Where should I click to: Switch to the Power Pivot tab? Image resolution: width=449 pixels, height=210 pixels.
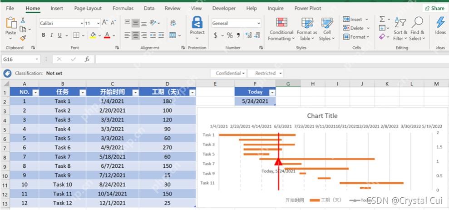pos(308,8)
